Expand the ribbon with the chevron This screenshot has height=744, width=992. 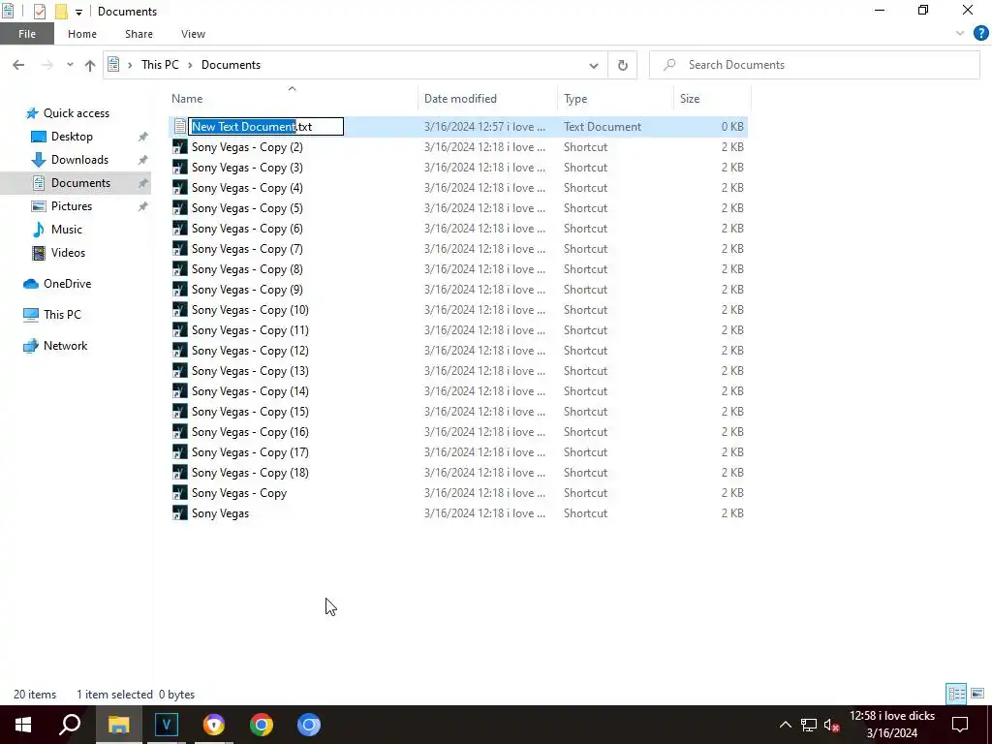[x=960, y=34]
